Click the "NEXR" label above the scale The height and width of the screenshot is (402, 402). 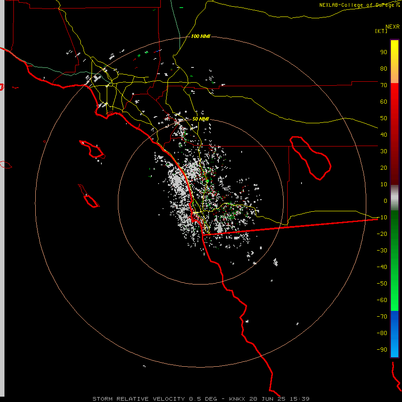click(x=393, y=27)
